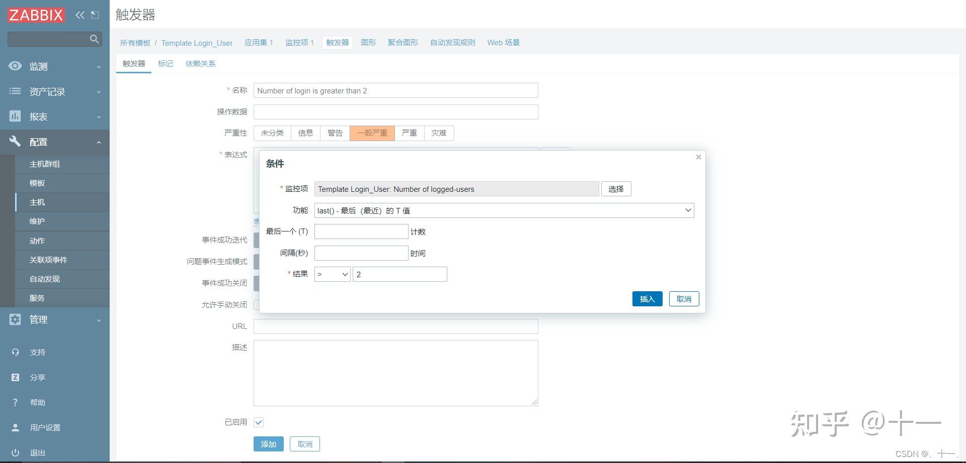The width and height of the screenshot is (966, 463).
Task: Click the 帮助 question mark icon
Action: coord(15,402)
